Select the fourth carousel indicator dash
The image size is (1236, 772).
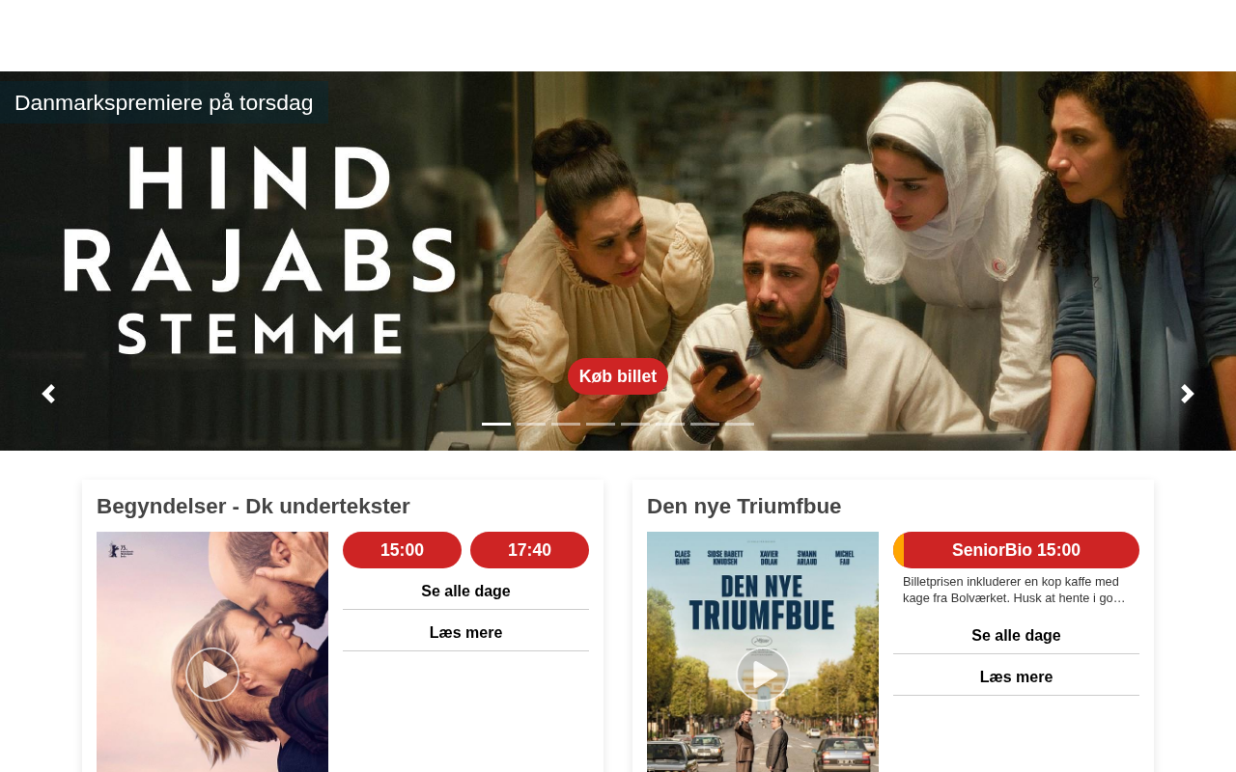pos(601,424)
